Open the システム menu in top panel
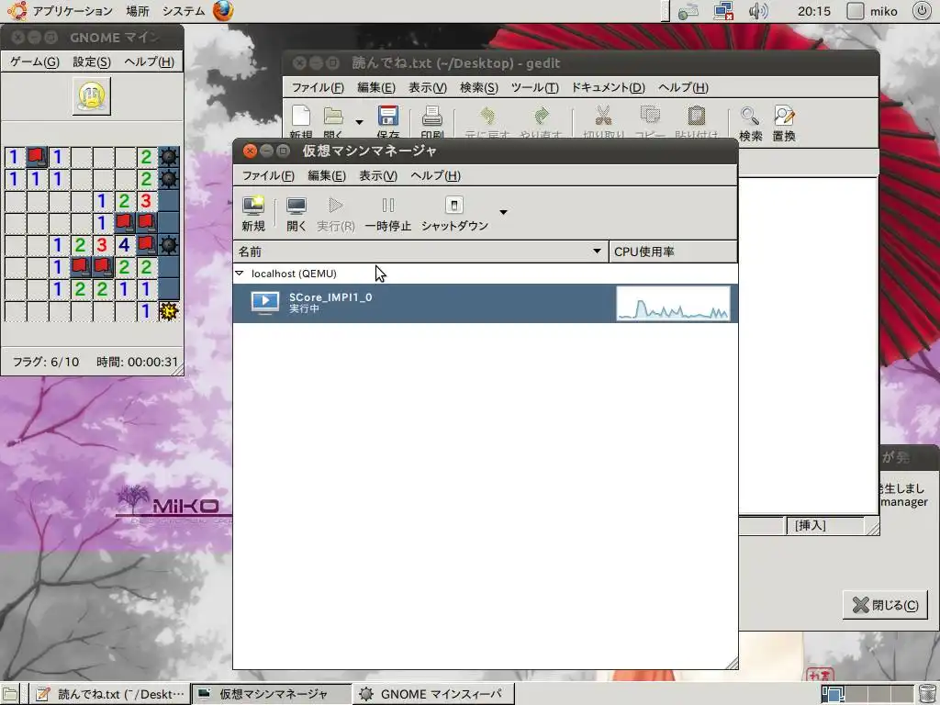This screenshot has width=940, height=705. tap(184, 11)
